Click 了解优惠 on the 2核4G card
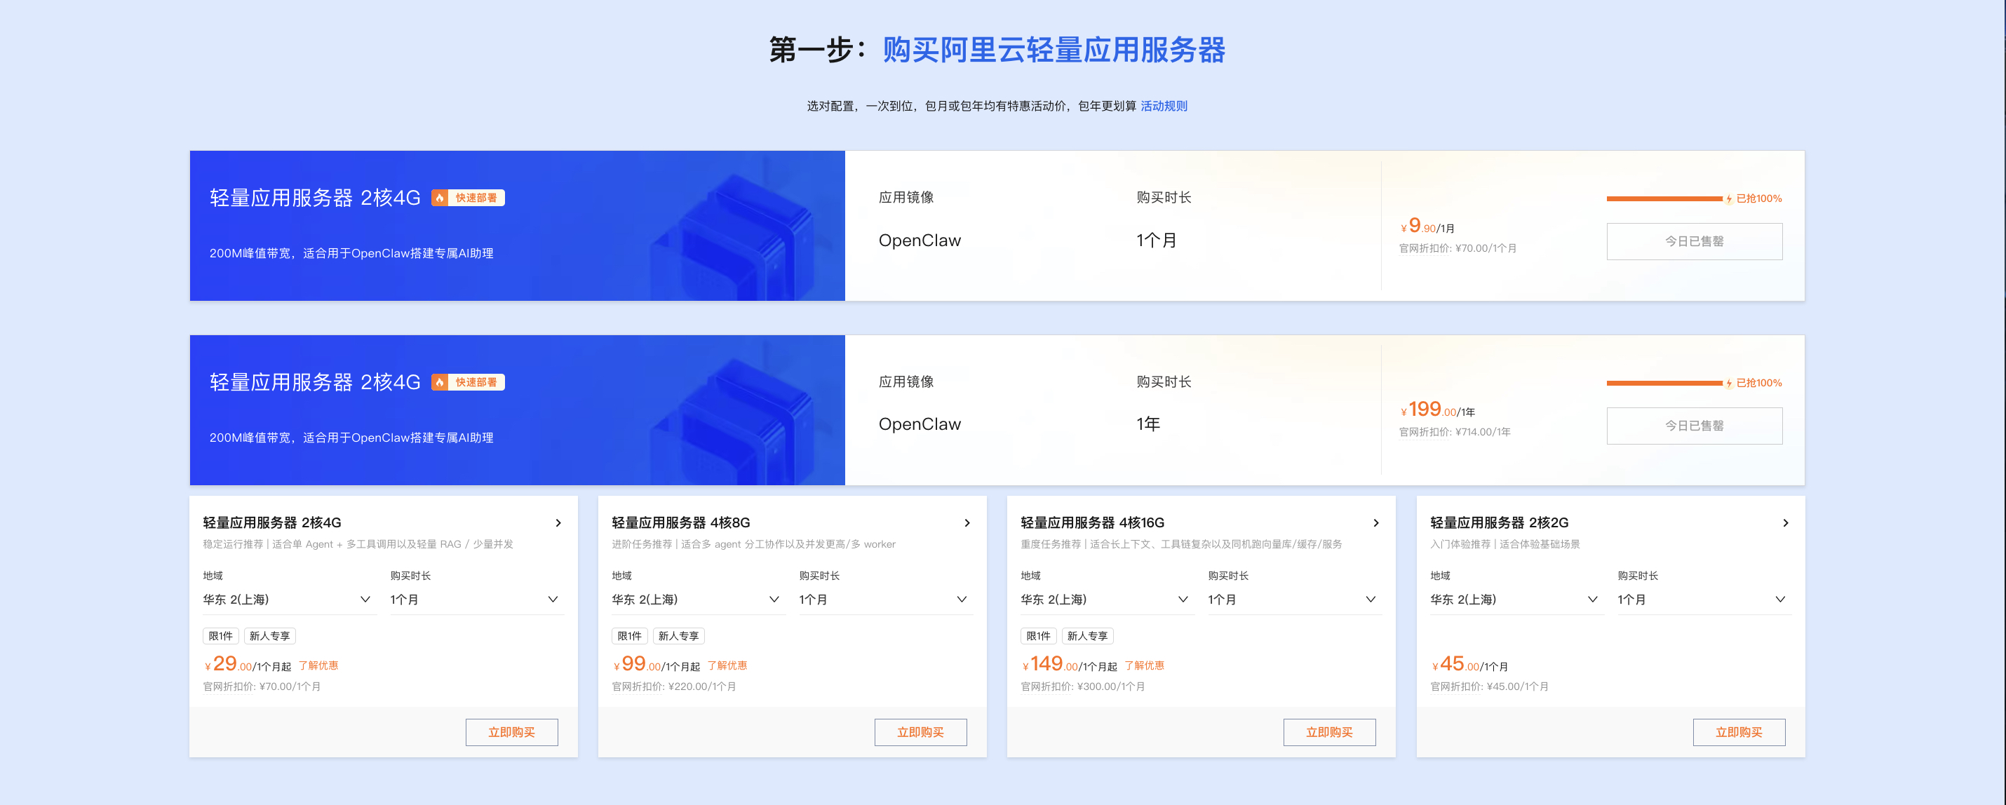 point(319,665)
